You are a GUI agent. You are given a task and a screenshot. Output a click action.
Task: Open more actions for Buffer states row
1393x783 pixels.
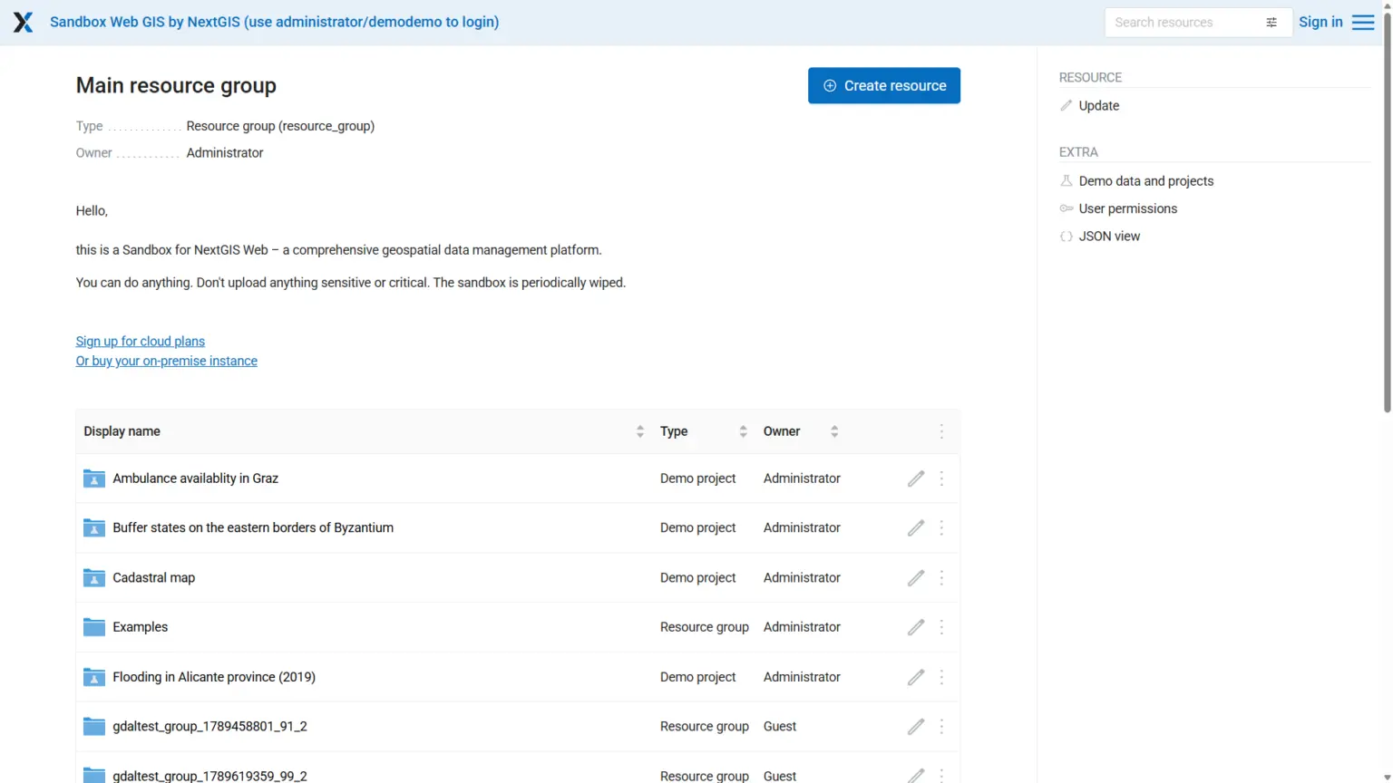click(941, 527)
